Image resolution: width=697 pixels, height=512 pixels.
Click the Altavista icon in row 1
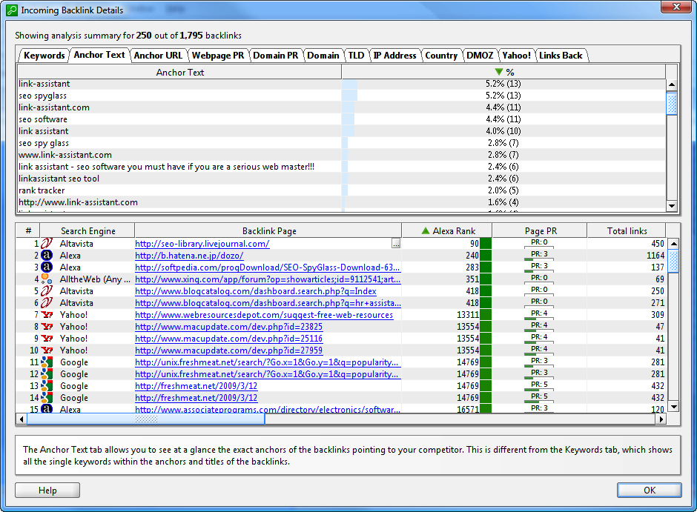[47, 243]
